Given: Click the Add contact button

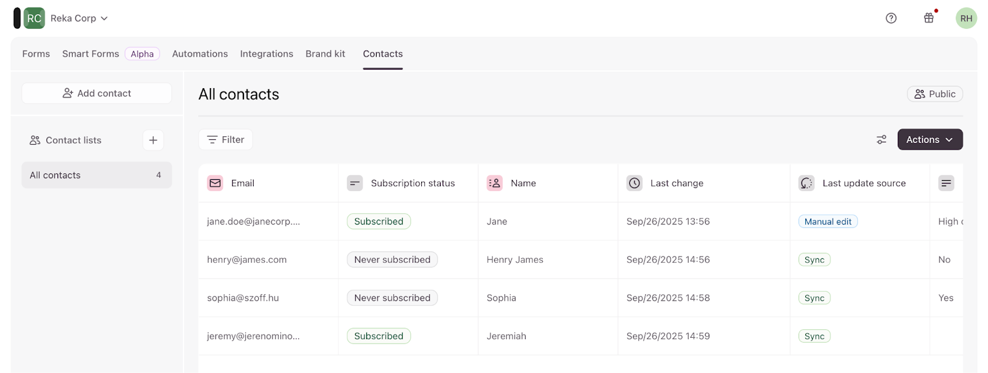Looking at the screenshot, I should (97, 93).
